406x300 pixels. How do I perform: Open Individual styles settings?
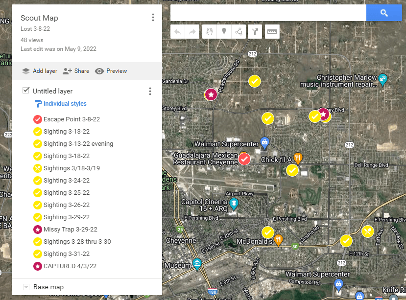tap(65, 104)
